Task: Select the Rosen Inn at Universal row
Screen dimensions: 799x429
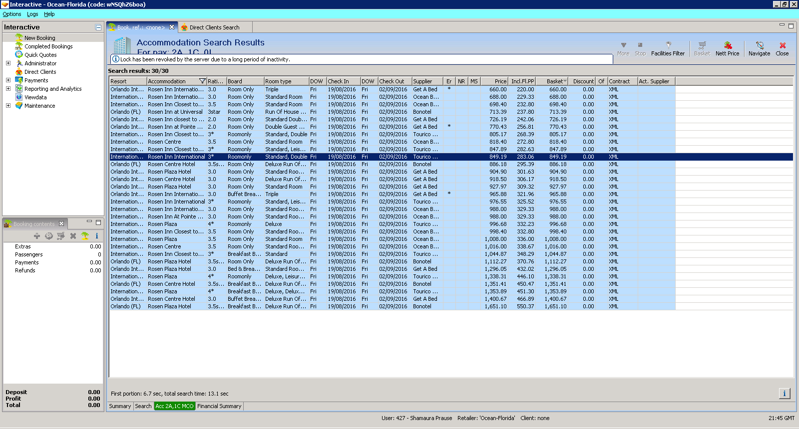Action: tap(392, 112)
